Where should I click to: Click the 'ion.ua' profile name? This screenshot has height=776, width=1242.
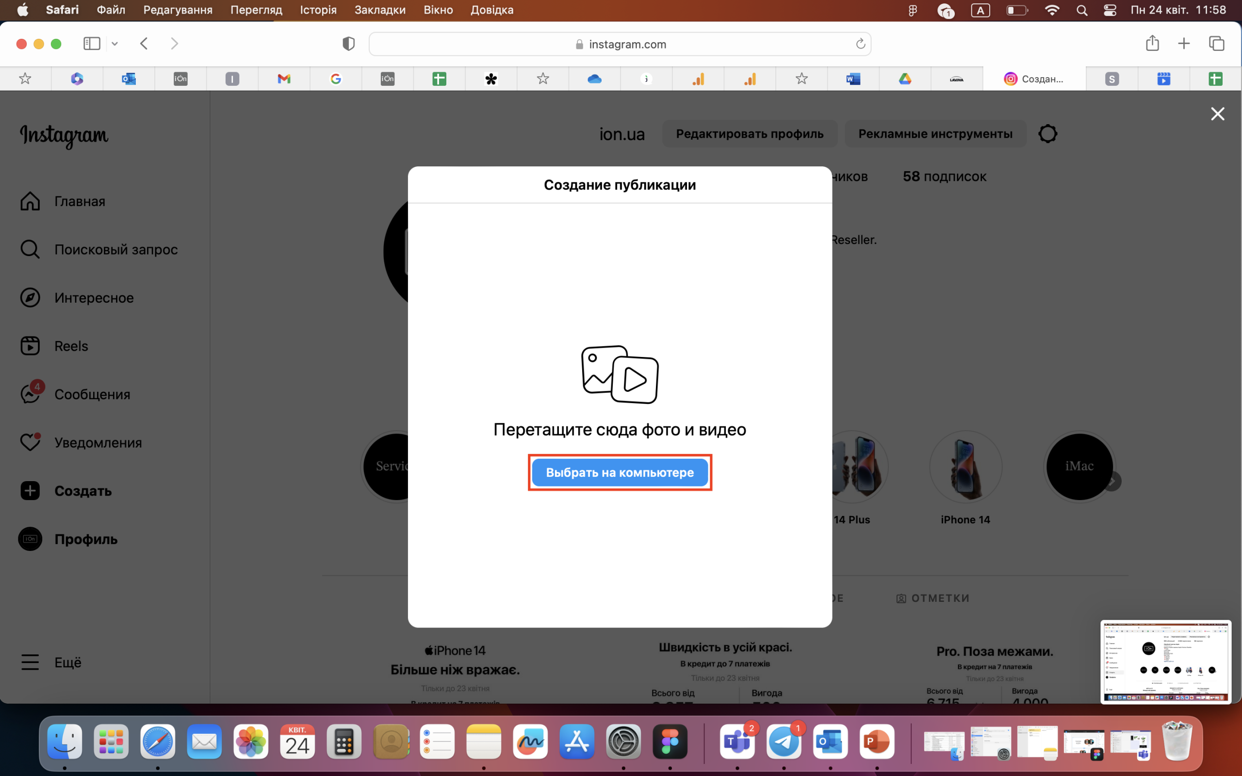tap(622, 134)
